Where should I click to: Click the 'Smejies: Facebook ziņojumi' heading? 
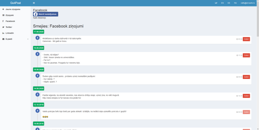pyautogui.click(x=58, y=26)
